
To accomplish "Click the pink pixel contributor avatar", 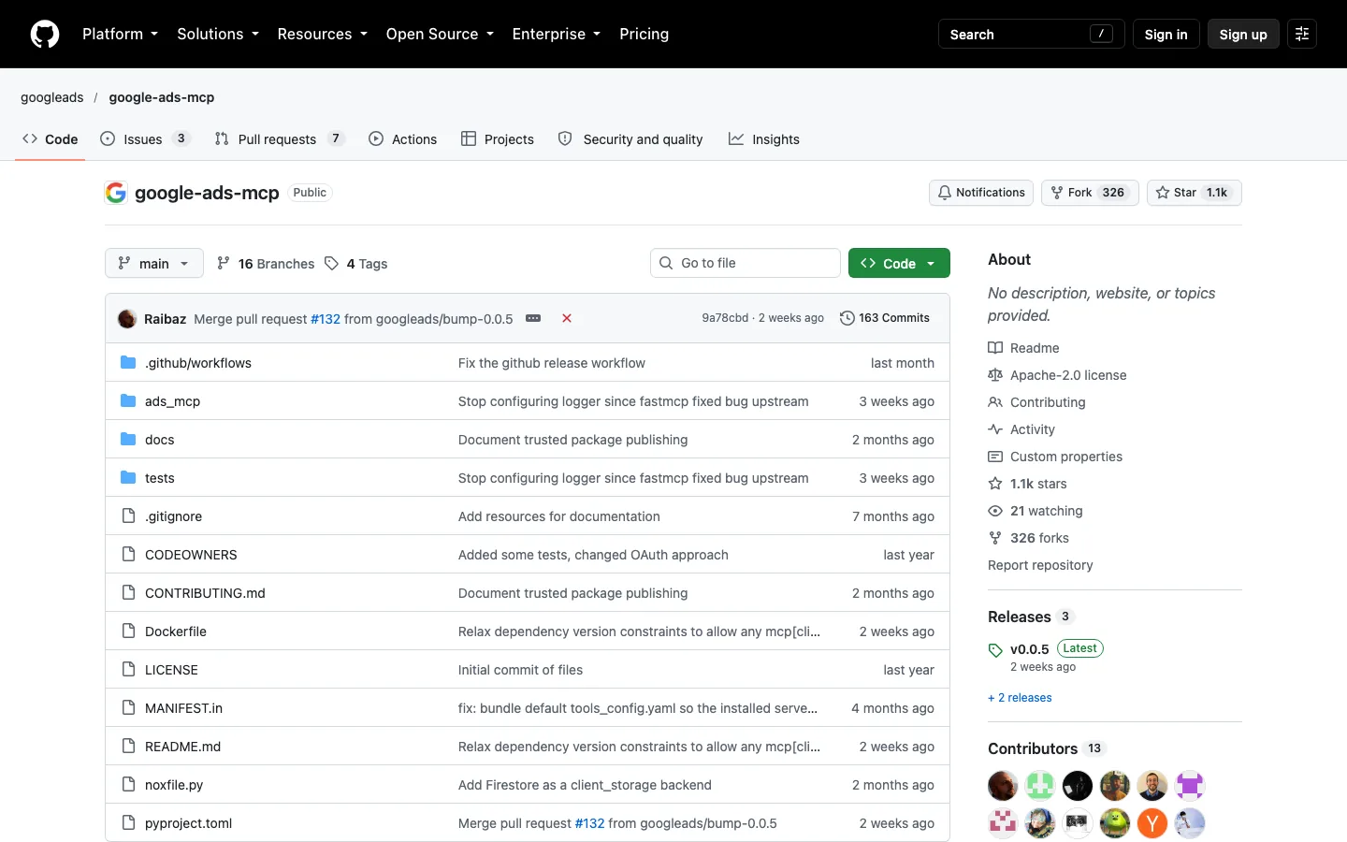I will coord(1003,823).
